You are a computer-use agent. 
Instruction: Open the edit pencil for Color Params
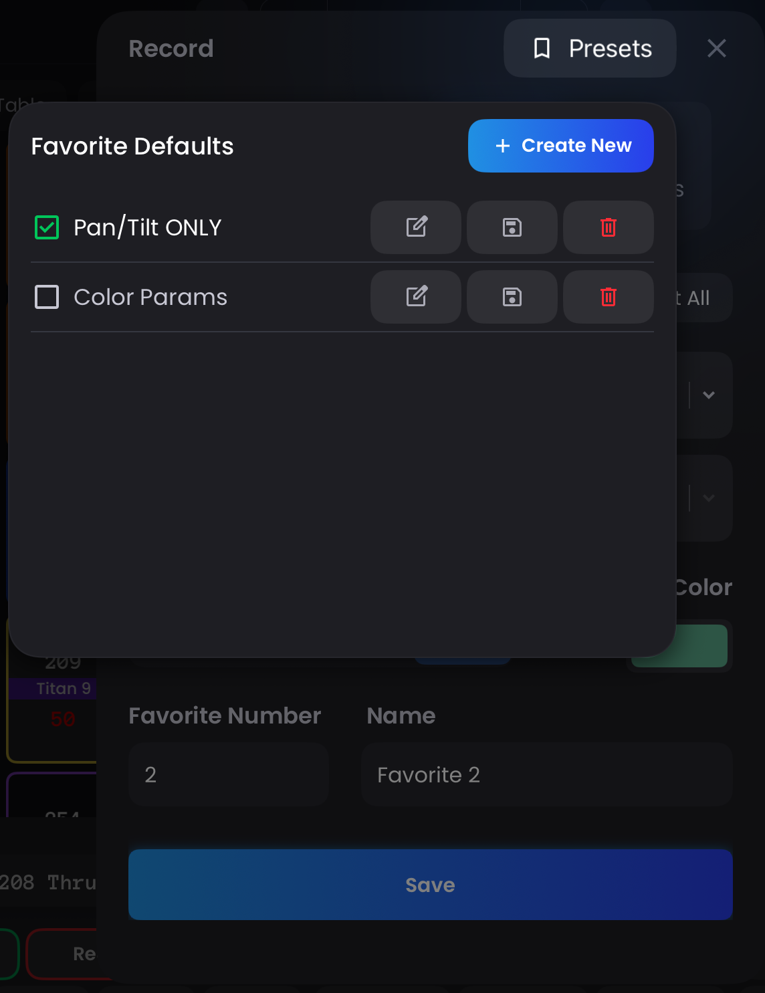point(415,297)
